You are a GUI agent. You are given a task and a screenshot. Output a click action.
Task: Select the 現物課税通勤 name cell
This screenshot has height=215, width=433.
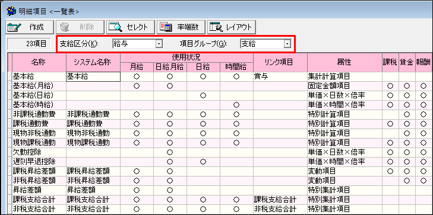(x=39, y=143)
